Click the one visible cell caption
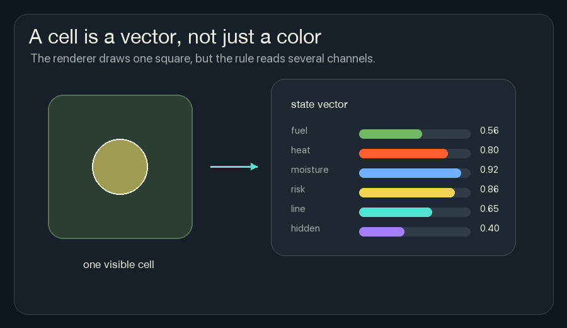 click(118, 265)
